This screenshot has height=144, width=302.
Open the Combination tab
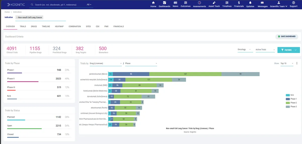(75, 26)
